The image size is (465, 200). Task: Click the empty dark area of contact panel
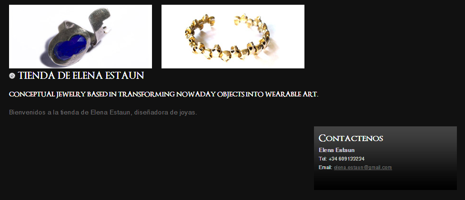(385, 181)
